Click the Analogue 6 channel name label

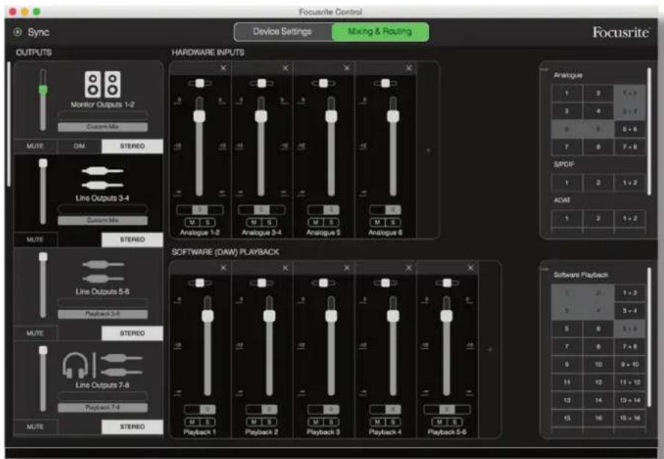tap(385, 232)
